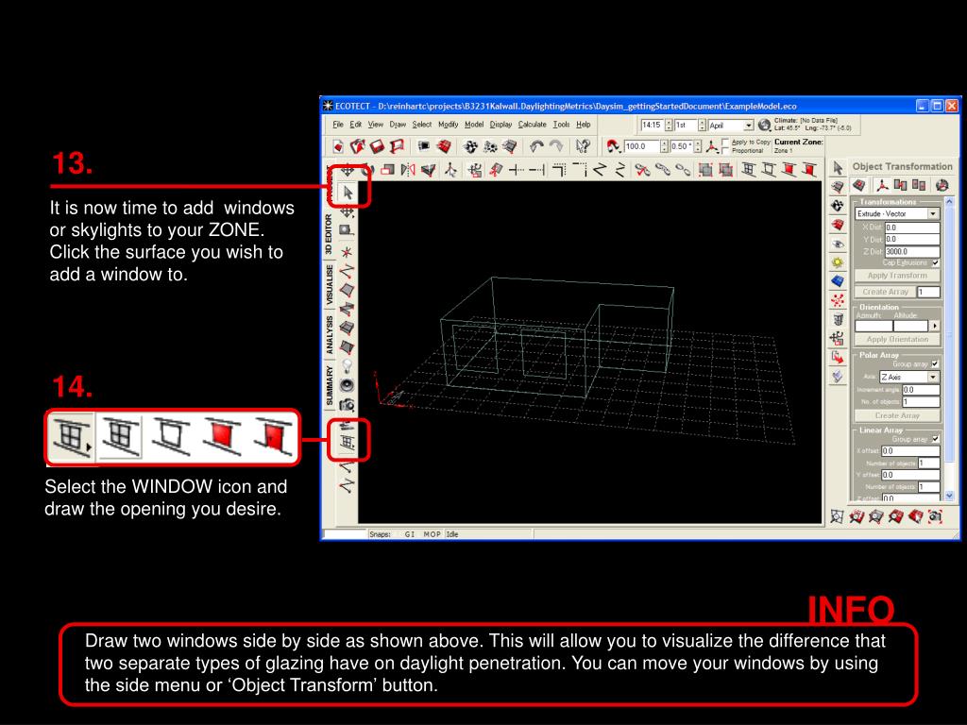Click the speaker source icon in left toolbar
The width and height of the screenshot is (967, 725).
coord(348,385)
